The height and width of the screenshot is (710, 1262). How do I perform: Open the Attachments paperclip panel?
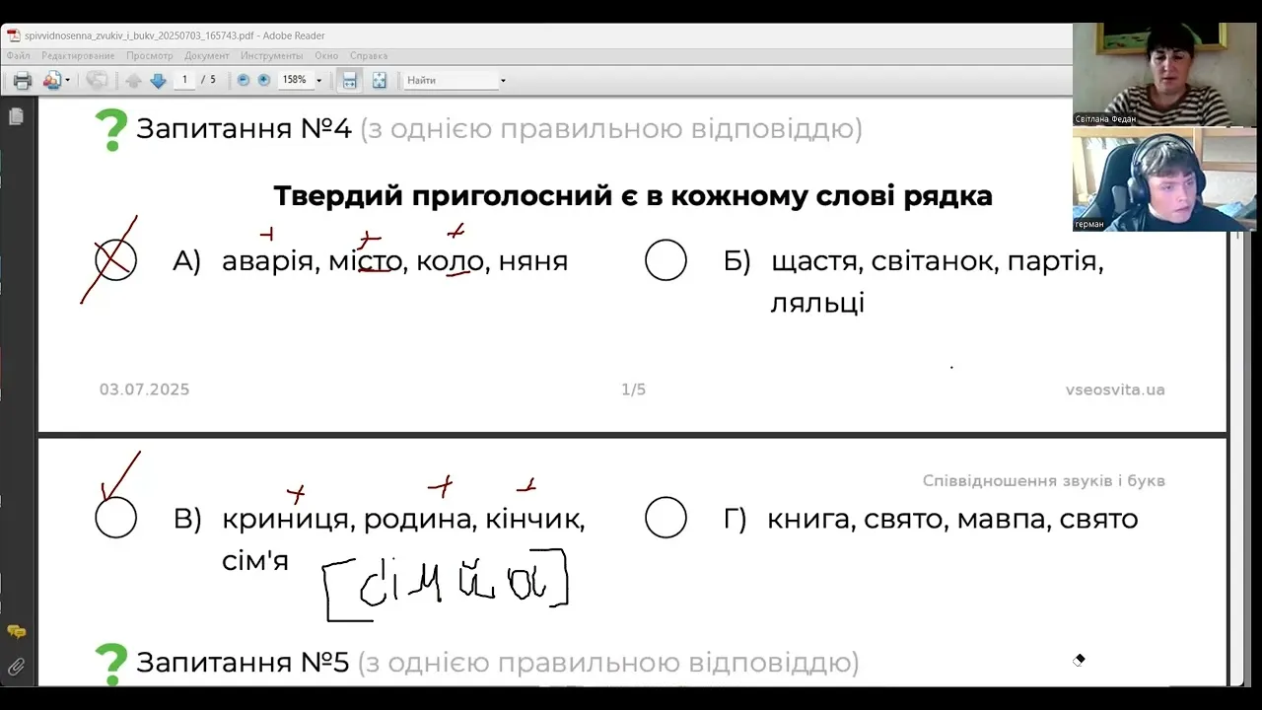pos(16,668)
